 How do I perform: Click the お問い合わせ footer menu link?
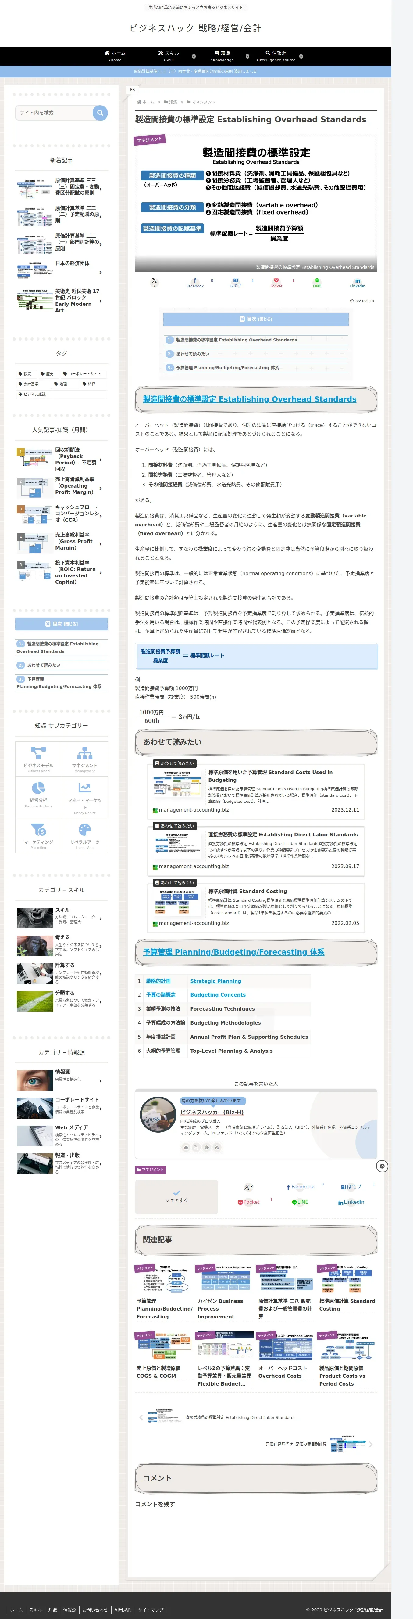pos(95,1610)
